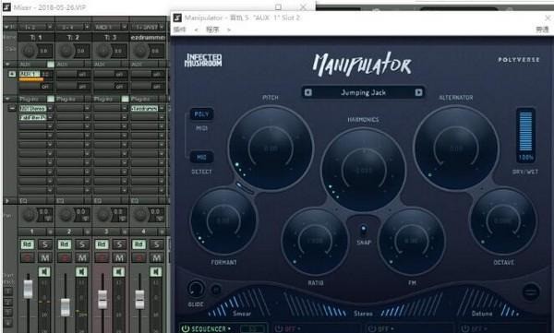Power on the fourth modulator slot
This screenshot has height=333, width=554.
[465, 328]
